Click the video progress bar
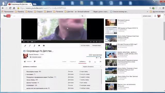Image resolution: width=165 pixels, height=93 pixels. coord(62,40)
